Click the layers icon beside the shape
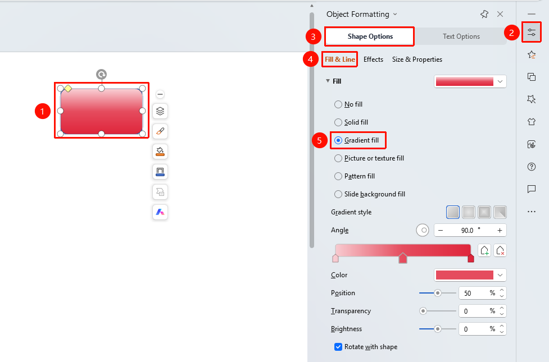This screenshot has width=549, height=362. pyautogui.click(x=160, y=111)
